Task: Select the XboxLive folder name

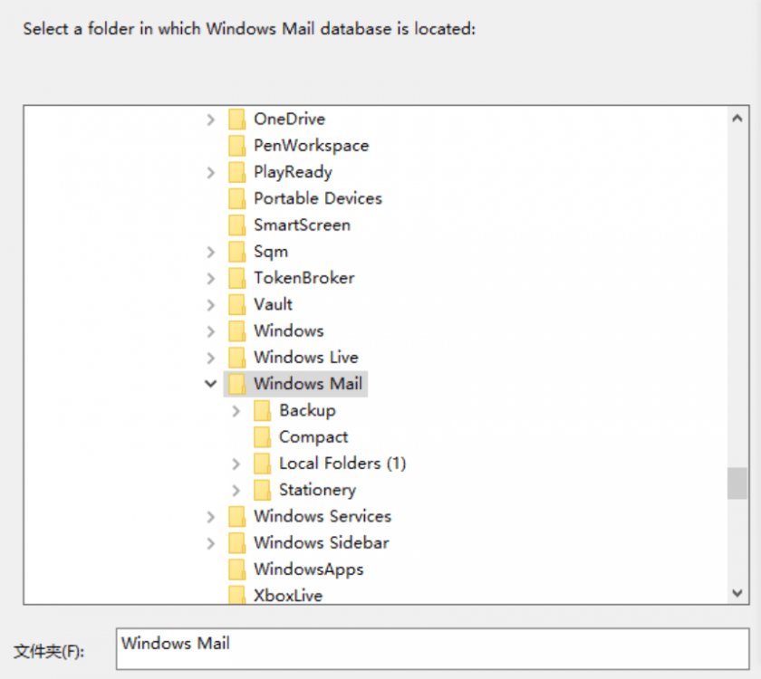Action: pos(288,596)
